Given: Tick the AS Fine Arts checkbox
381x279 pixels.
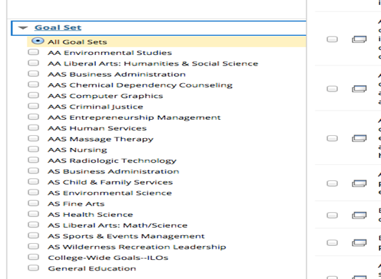Looking at the screenshot, I should [x=33, y=203].
